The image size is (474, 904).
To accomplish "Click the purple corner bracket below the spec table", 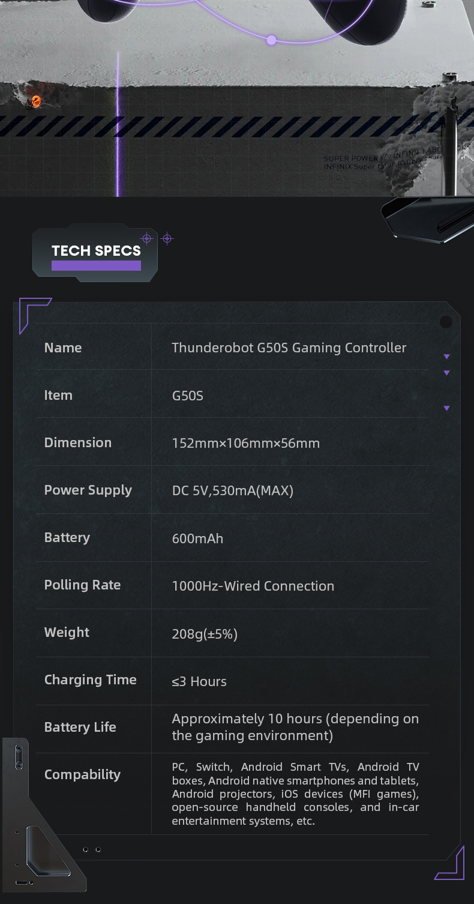I will click(x=451, y=866).
